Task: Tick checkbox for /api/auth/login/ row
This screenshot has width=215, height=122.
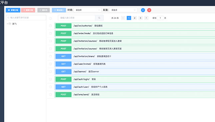Action: [x=50, y=79]
